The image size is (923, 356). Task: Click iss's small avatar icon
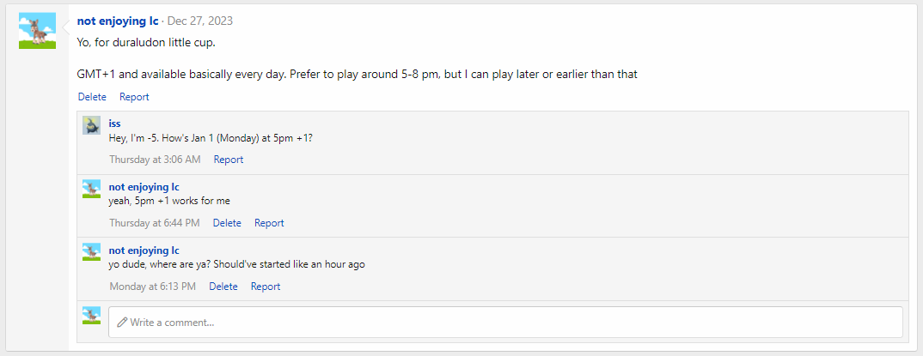[x=91, y=125]
